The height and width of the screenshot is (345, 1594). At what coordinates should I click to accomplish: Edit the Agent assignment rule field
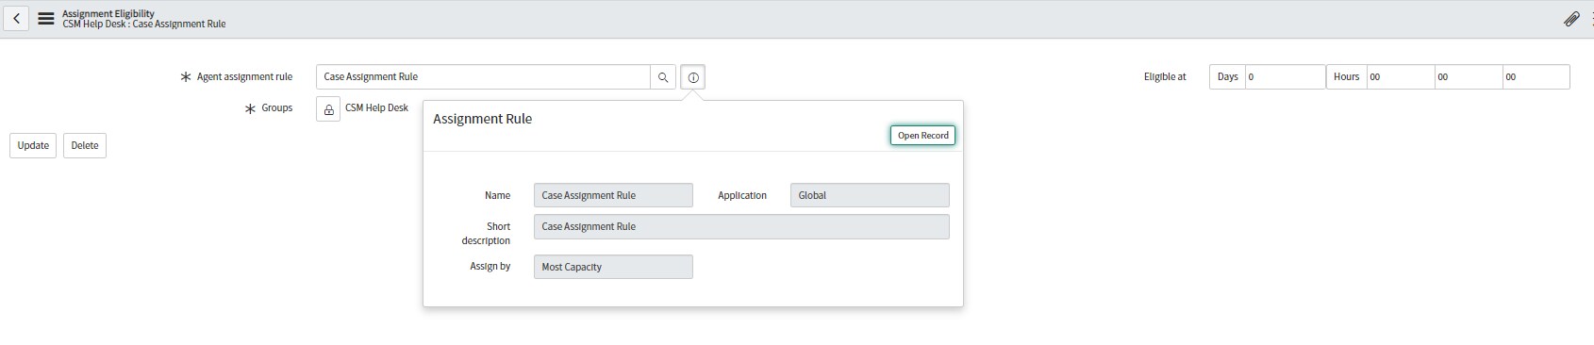483,77
